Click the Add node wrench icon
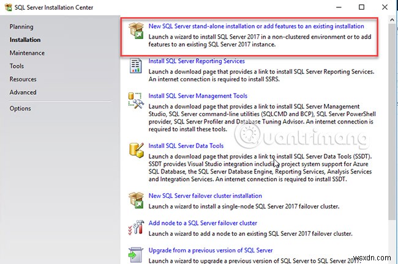This screenshot has height=264, width=398. [136, 227]
